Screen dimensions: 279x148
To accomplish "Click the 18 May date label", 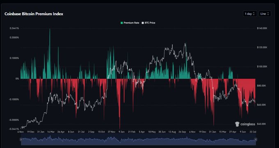I will (x=152, y=132).
